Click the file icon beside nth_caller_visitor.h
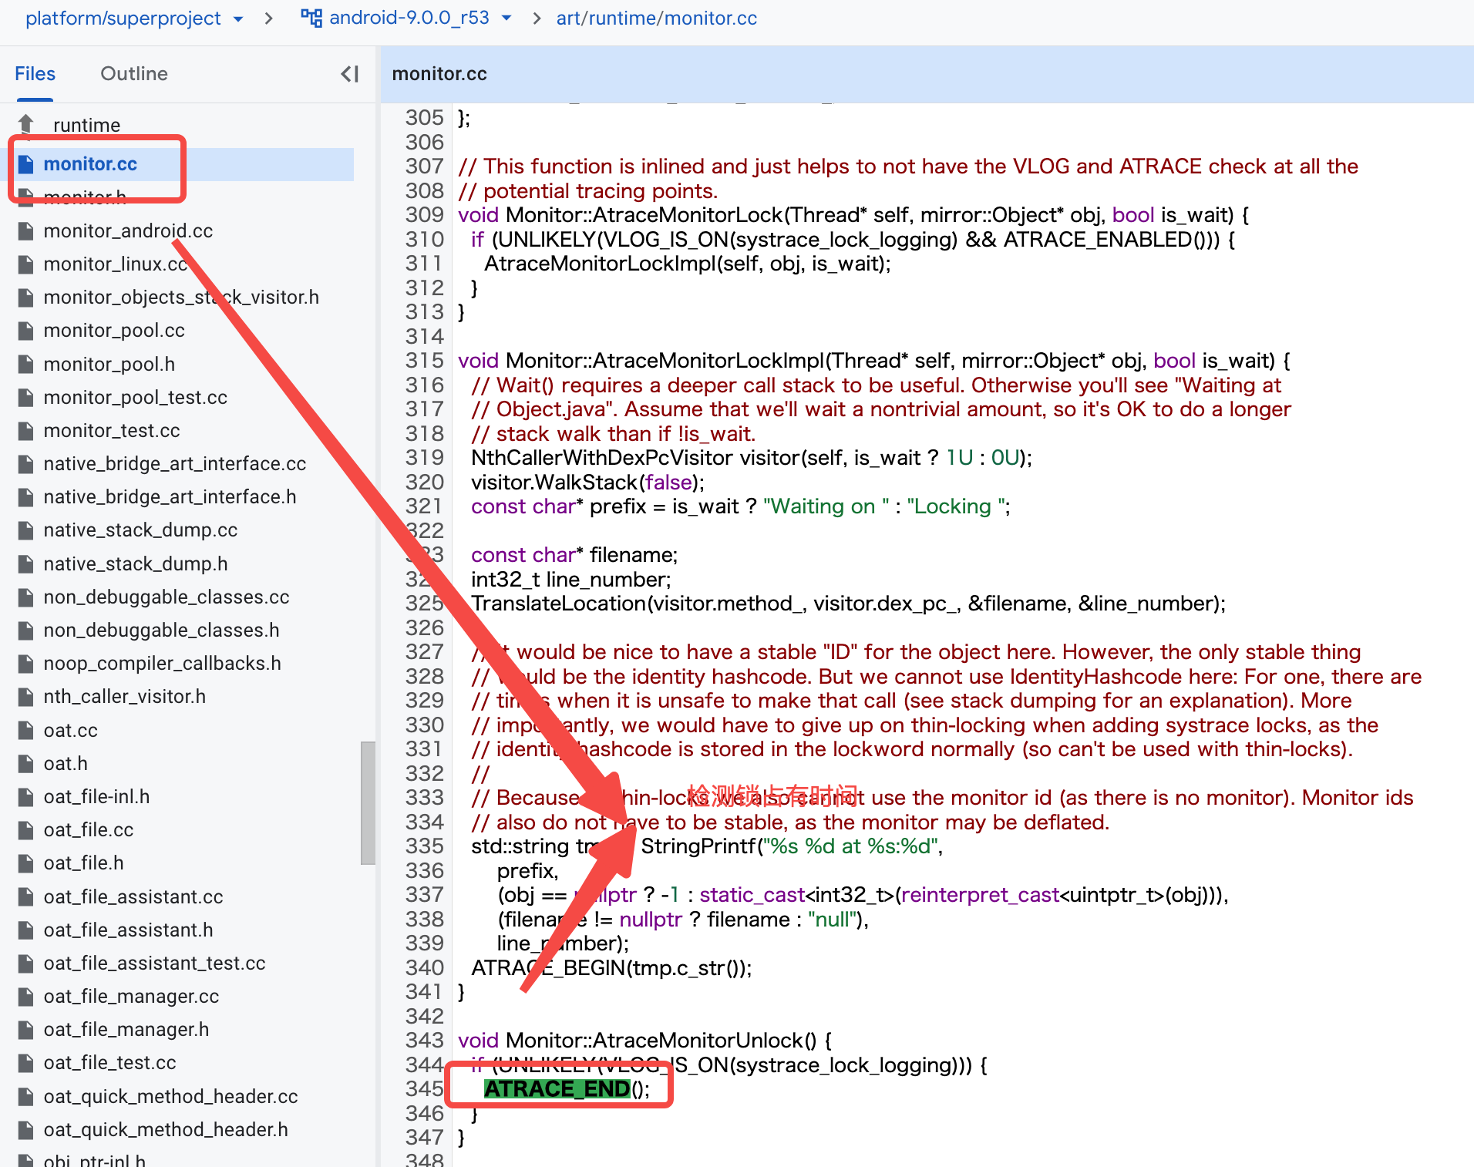This screenshot has width=1474, height=1167. click(26, 696)
